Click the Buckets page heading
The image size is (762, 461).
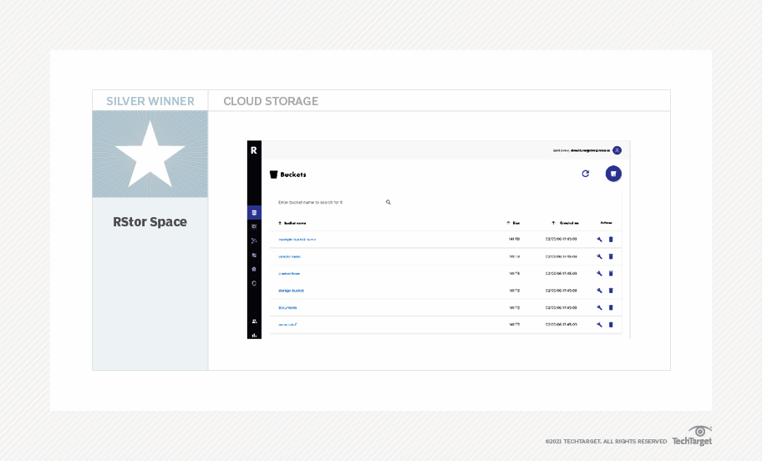point(293,175)
